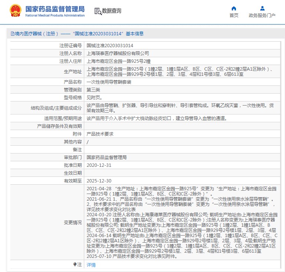Click the 境内医疗器械（注册）section heading text
This screenshot has width=285, height=272.
[x=37, y=34]
